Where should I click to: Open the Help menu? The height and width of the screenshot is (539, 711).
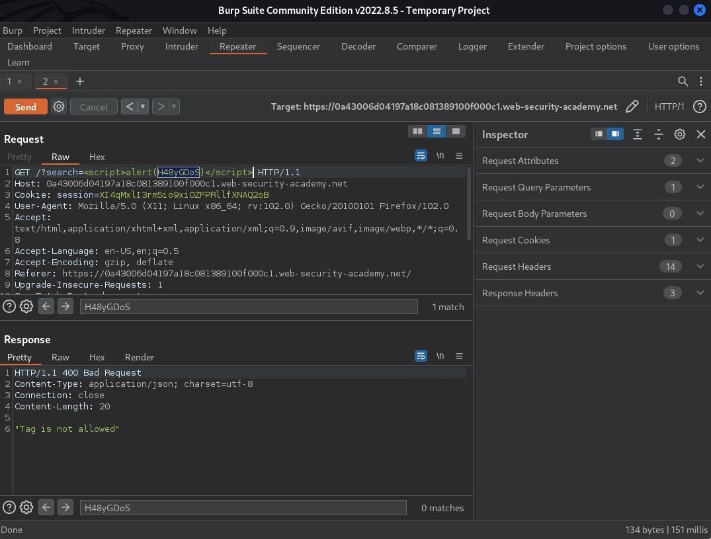[x=217, y=30]
